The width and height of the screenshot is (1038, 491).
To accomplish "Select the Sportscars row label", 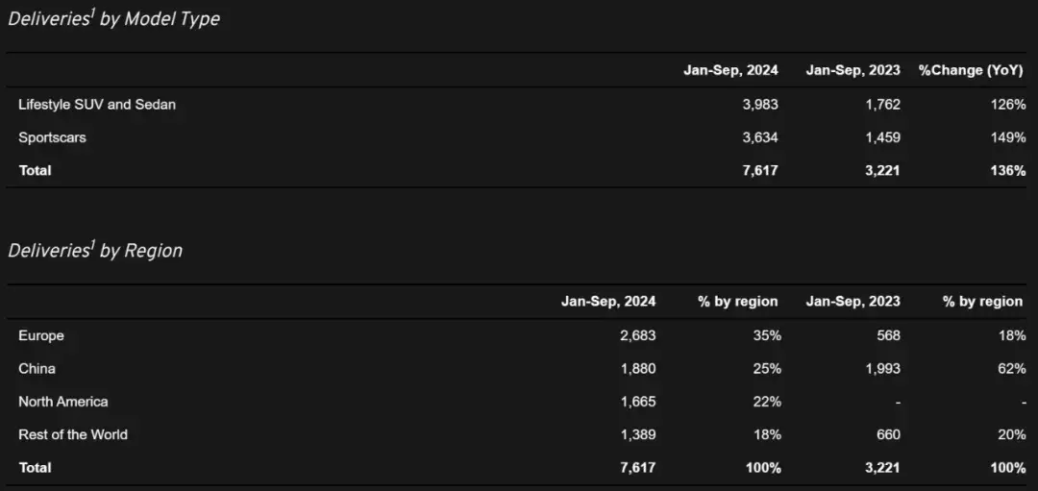I will click(x=52, y=137).
